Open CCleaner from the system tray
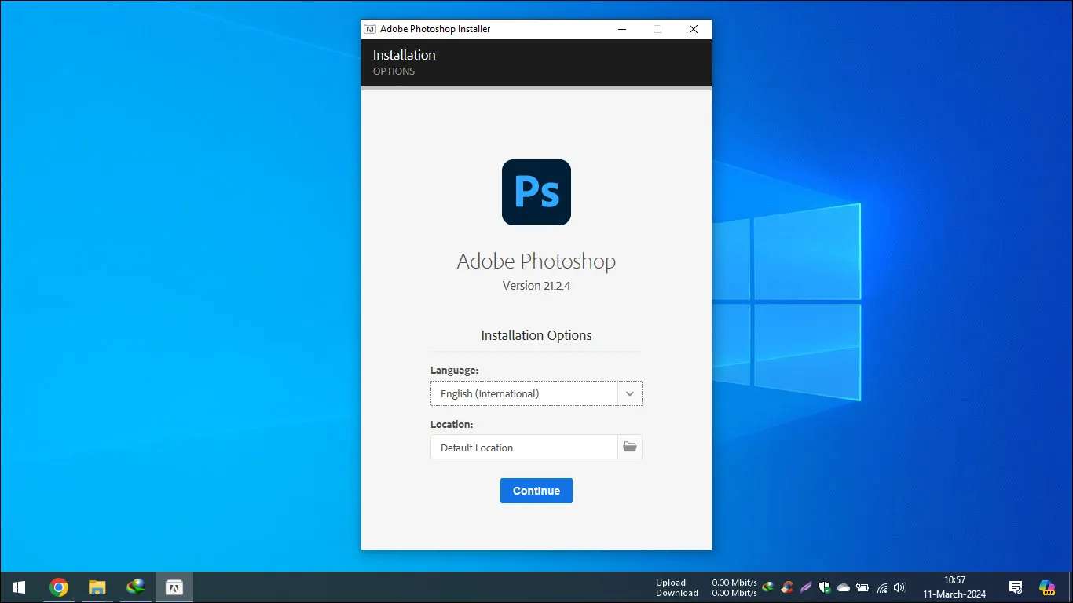The width and height of the screenshot is (1073, 603). [786, 587]
